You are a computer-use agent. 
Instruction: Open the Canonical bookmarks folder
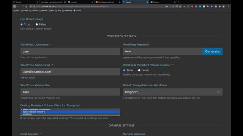[x=34, y=11]
